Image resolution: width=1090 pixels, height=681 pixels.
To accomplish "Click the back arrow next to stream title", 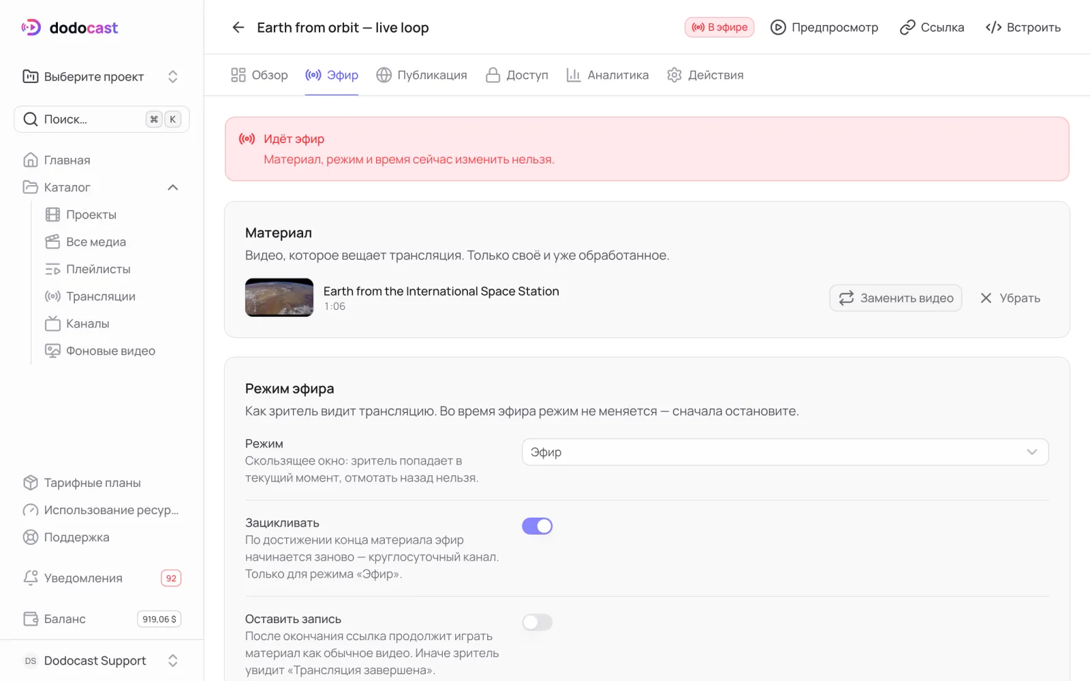I will [x=238, y=27].
